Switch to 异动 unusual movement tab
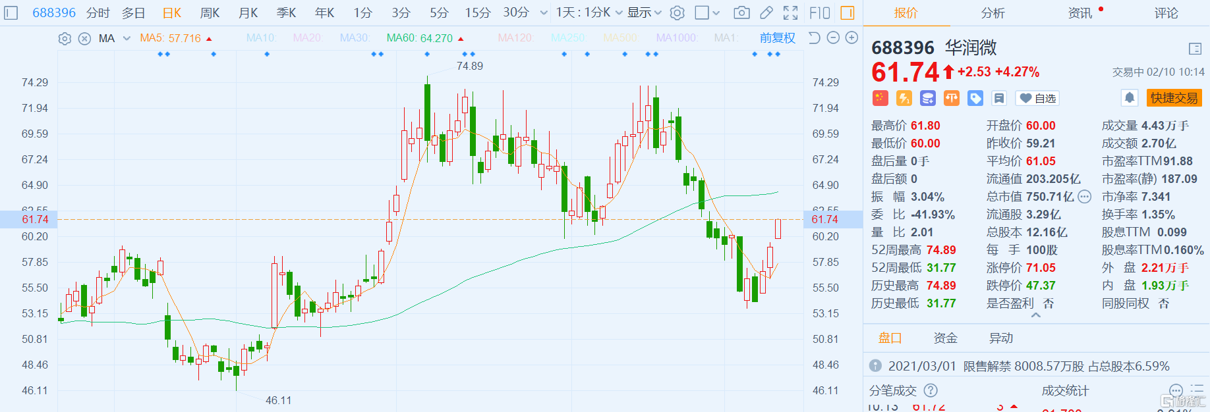Screen dimensions: 1210x412 tap(1000, 338)
